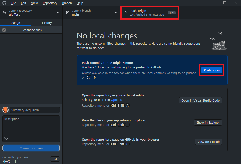Click the Last fetched 8 minutes ago text
This screenshot has width=241, height=164.
(x=147, y=15)
